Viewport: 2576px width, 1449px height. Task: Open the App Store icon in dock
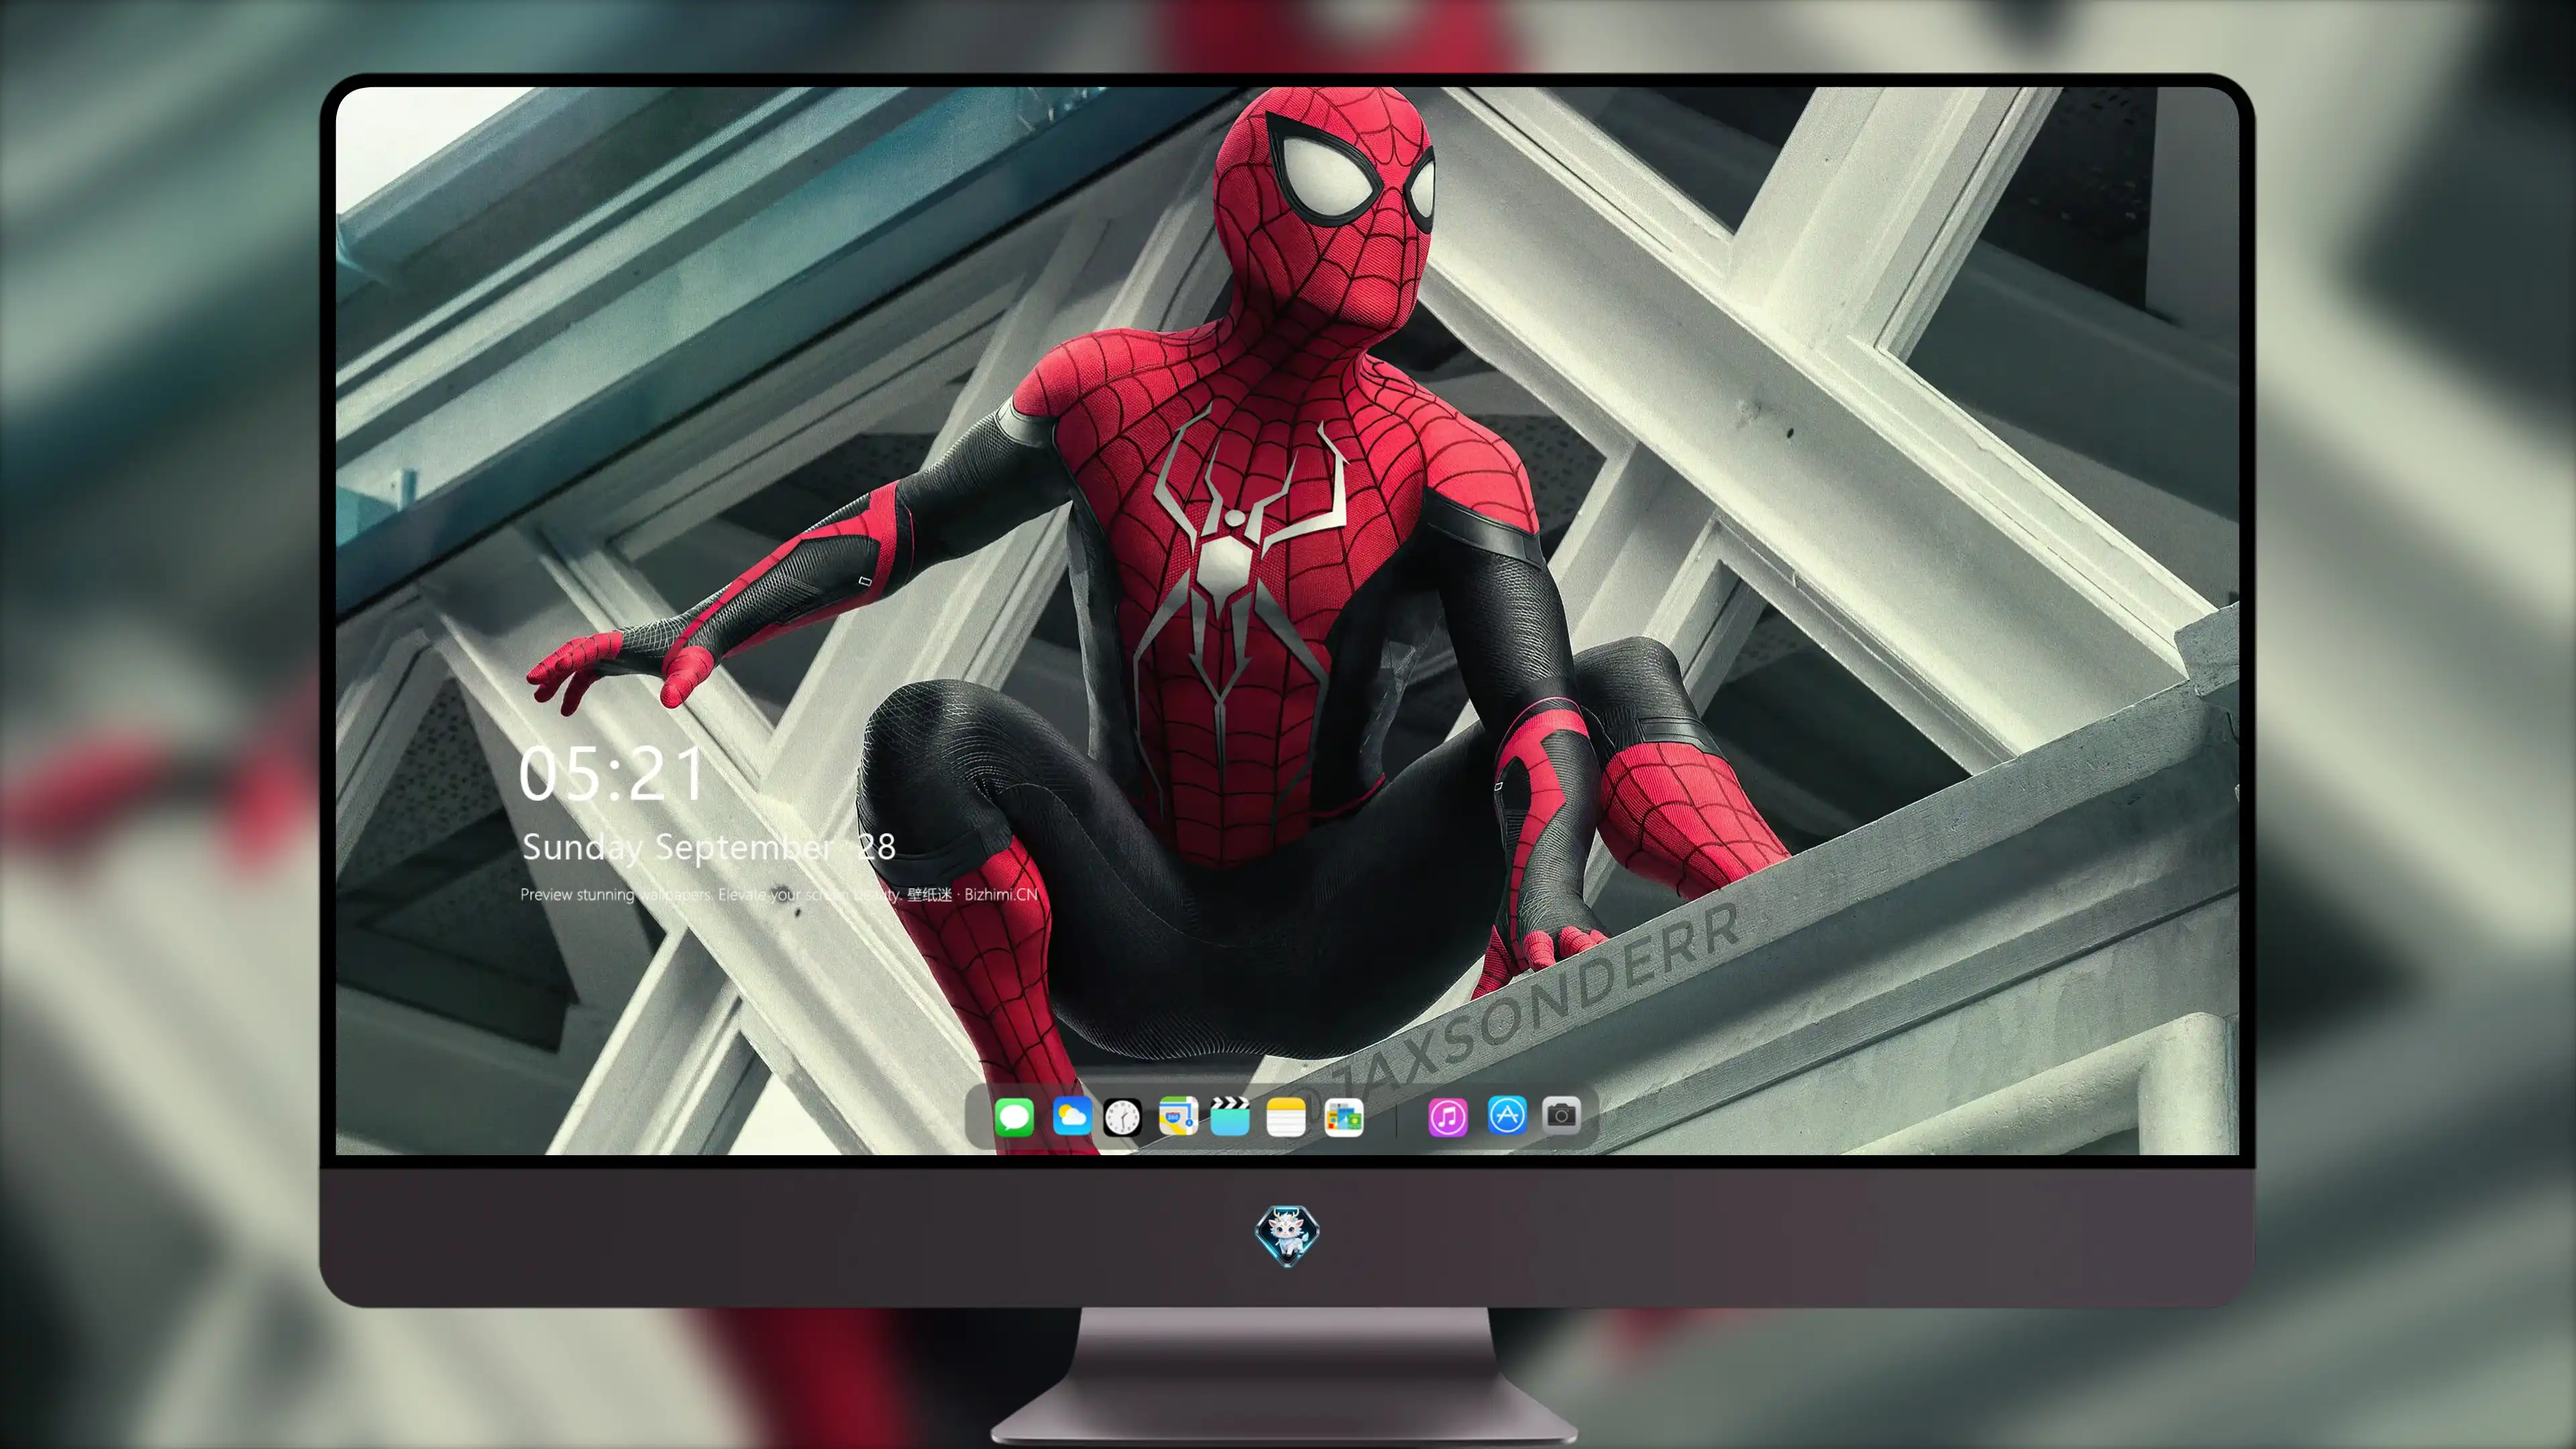1507,1114
